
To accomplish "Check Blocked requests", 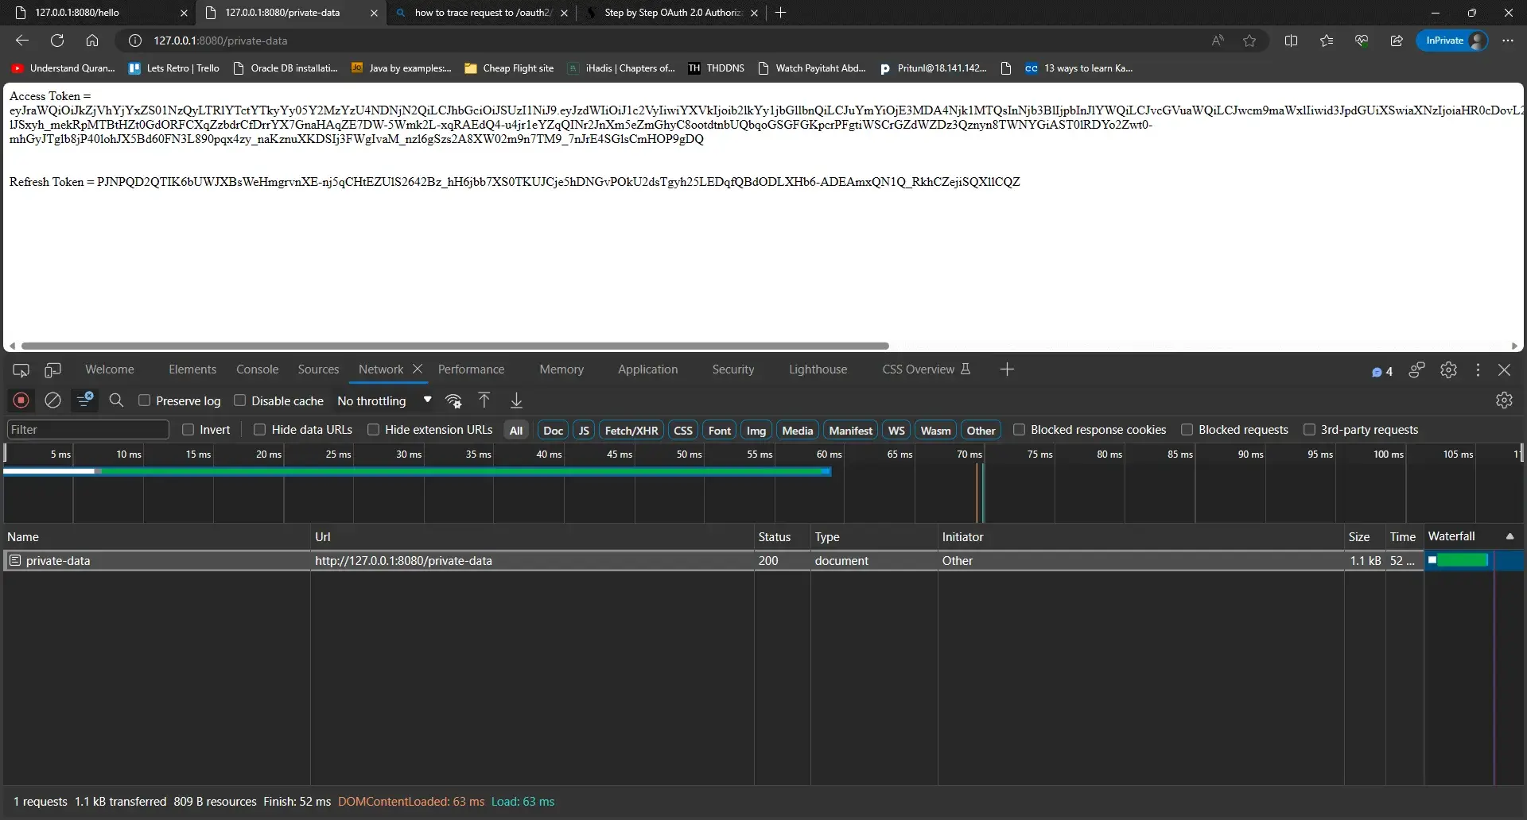I will (x=1187, y=430).
